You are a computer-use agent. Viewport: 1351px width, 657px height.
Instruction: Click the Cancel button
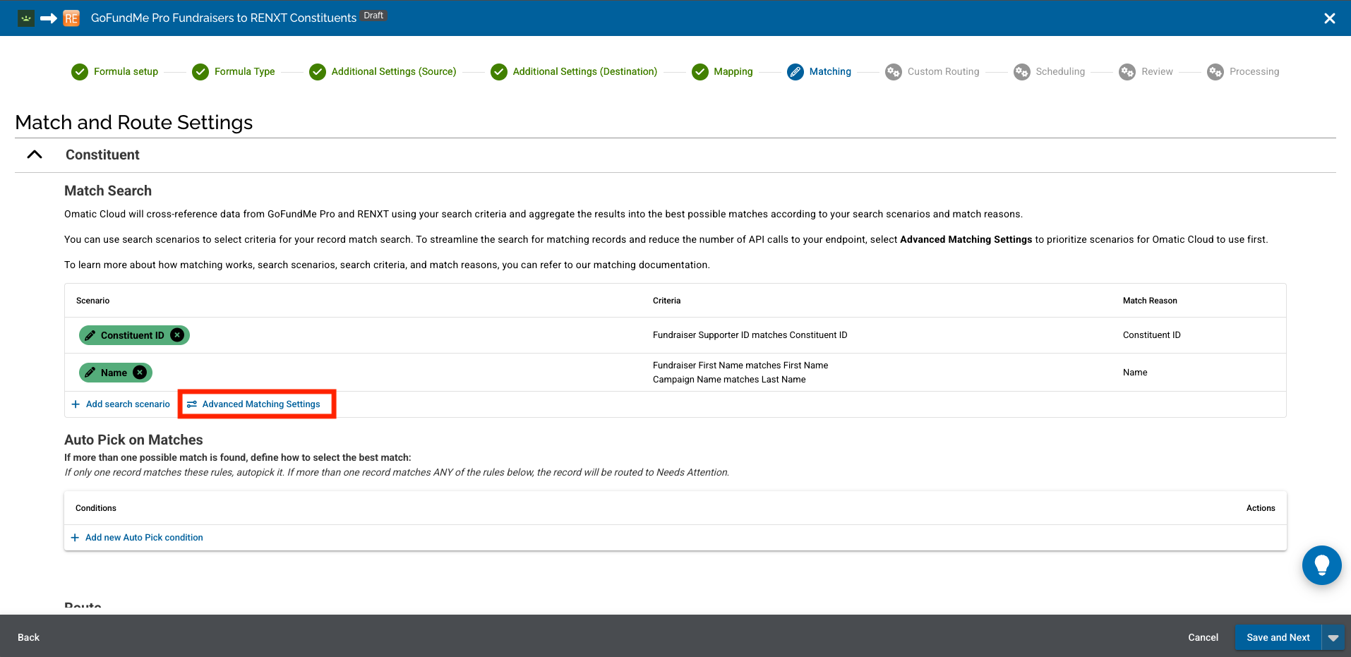coord(1203,637)
